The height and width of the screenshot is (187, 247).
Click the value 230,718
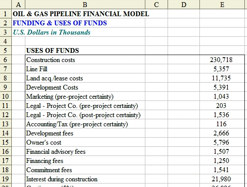(221, 60)
